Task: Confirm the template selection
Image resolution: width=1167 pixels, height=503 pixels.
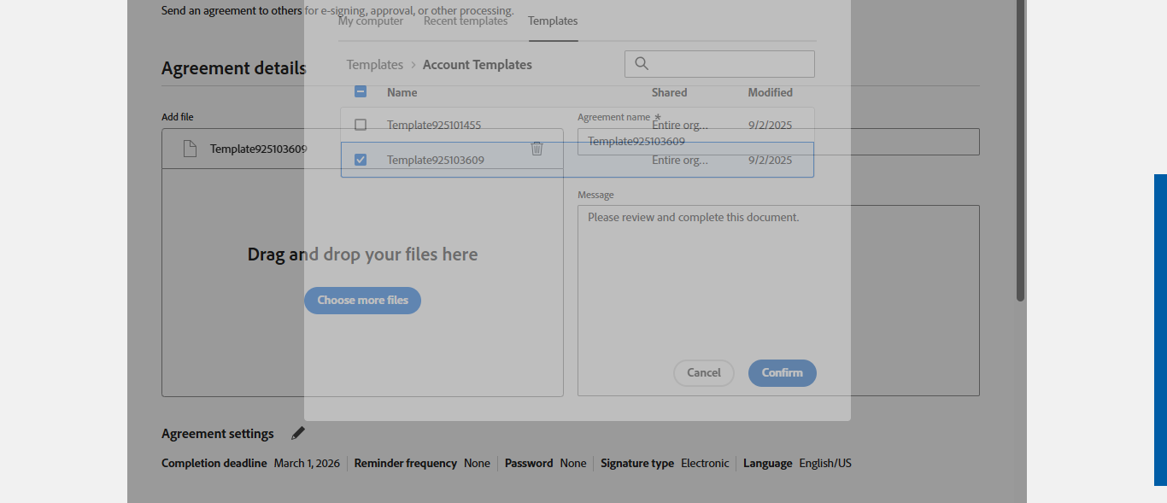Action: (783, 372)
